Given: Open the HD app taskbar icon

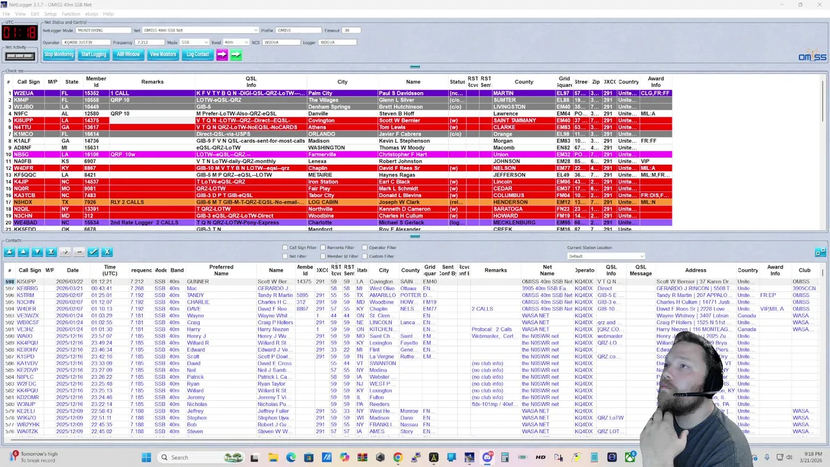Looking at the screenshot, I should click(x=540, y=457).
